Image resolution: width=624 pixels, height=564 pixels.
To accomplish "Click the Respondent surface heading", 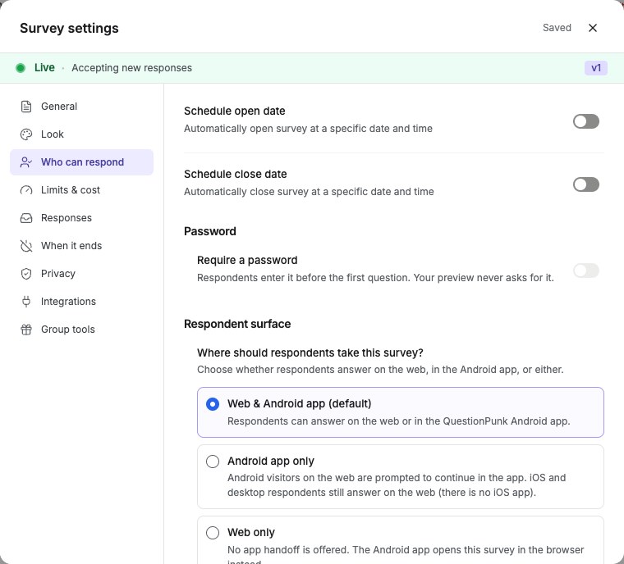I will point(237,324).
